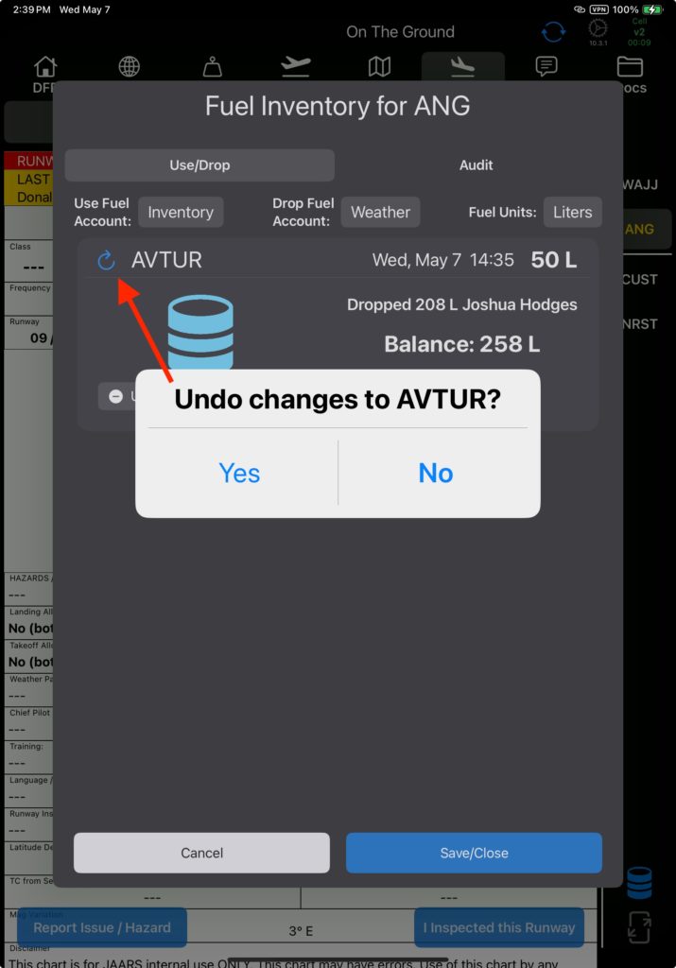The height and width of the screenshot is (968, 676).
Task: Tap the fuel inventory barrel icon at bottom right
Action: (639, 882)
